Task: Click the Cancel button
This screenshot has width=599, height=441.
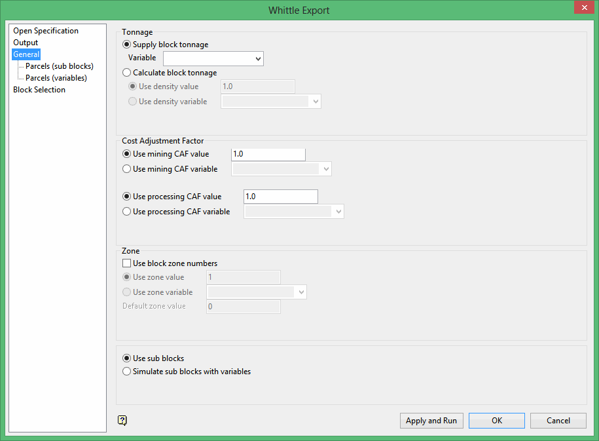Action: pyautogui.click(x=558, y=420)
